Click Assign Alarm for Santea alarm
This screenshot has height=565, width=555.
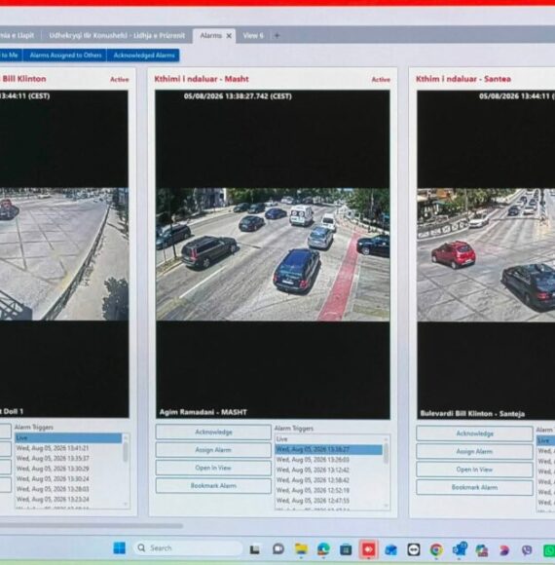[474, 451]
